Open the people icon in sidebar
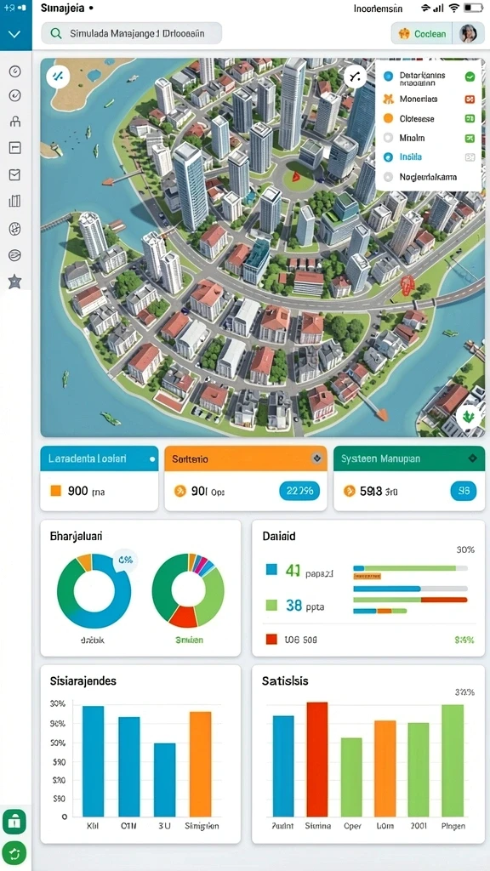This screenshot has width=490, height=871. pos(15,121)
